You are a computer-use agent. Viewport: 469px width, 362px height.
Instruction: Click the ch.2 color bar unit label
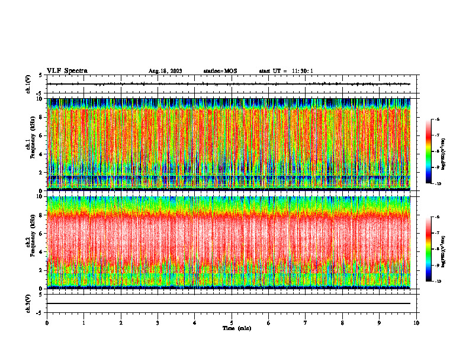(444, 251)
